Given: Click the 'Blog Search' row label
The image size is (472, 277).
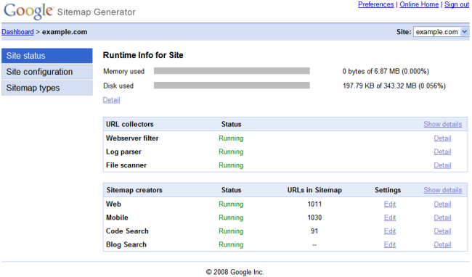Looking at the screenshot, I should [126, 244].
